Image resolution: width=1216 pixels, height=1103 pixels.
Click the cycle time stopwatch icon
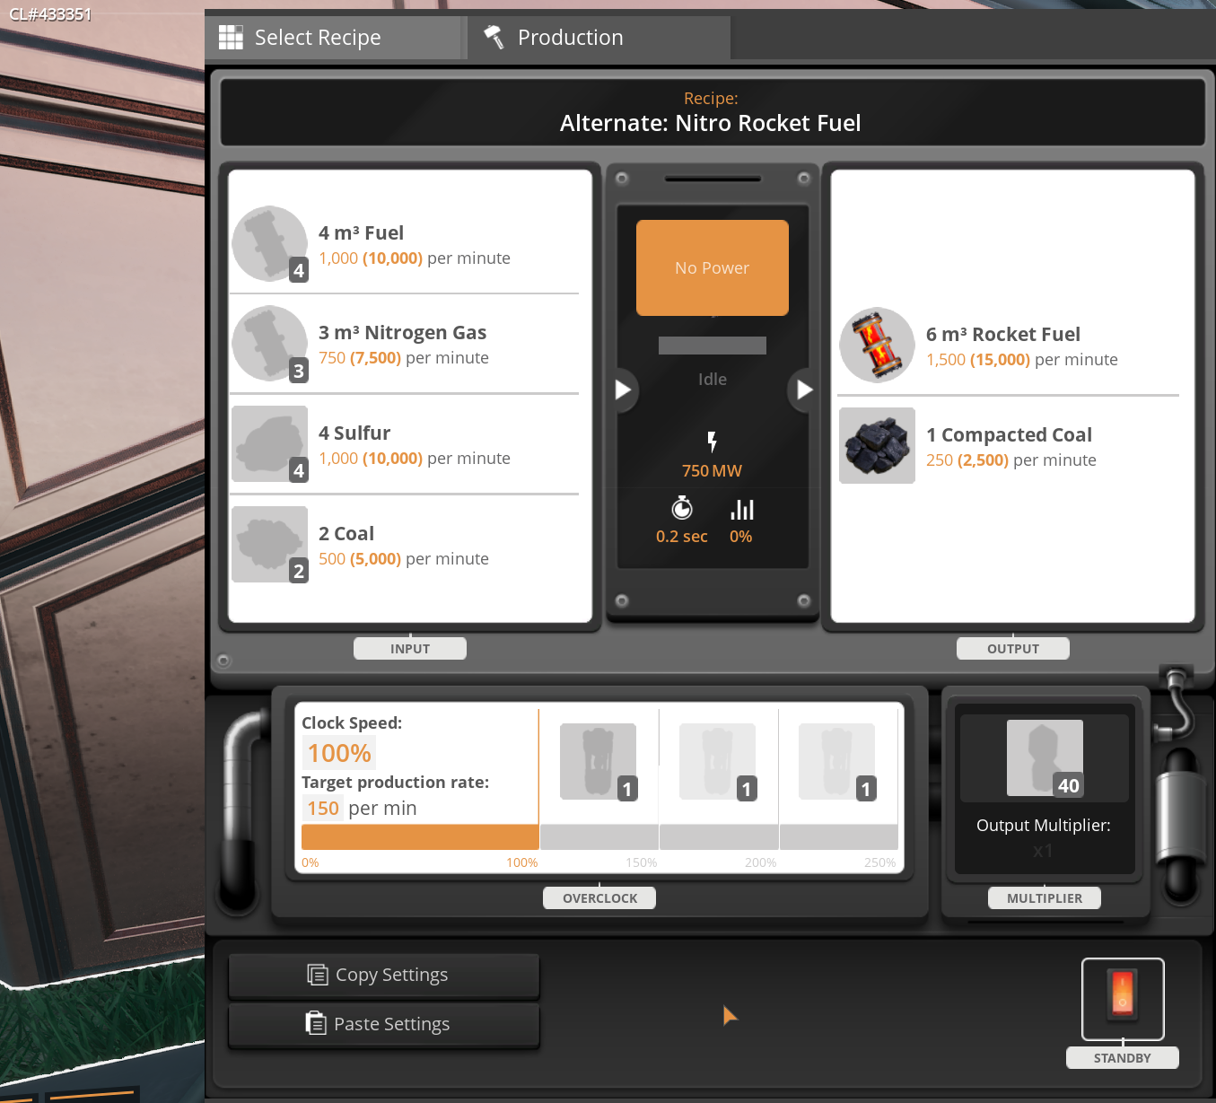pyautogui.click(x=682, y=508)
